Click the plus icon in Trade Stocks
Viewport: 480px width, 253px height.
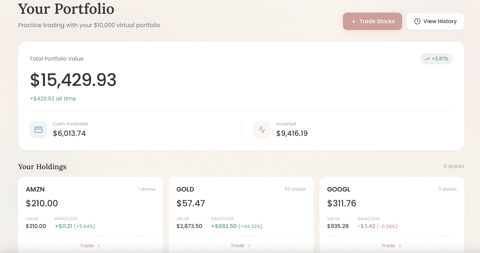tap(353, 21)
